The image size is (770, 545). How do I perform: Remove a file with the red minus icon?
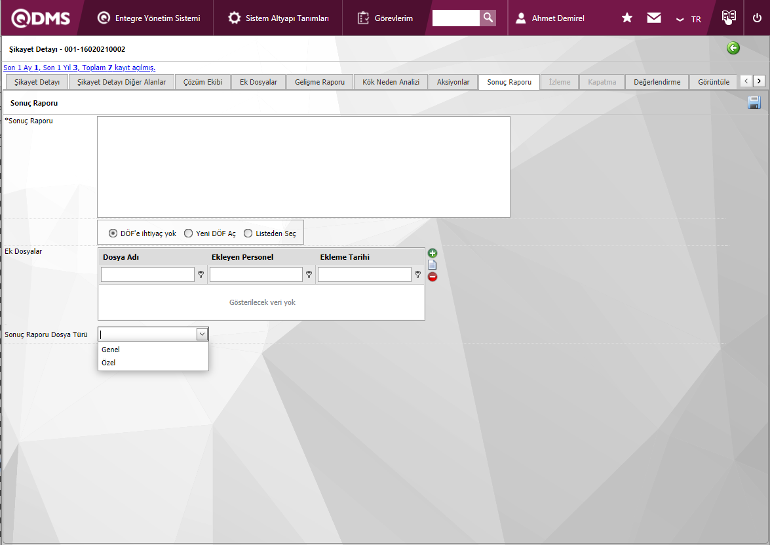pyautogui.click(x=432, y=277)
